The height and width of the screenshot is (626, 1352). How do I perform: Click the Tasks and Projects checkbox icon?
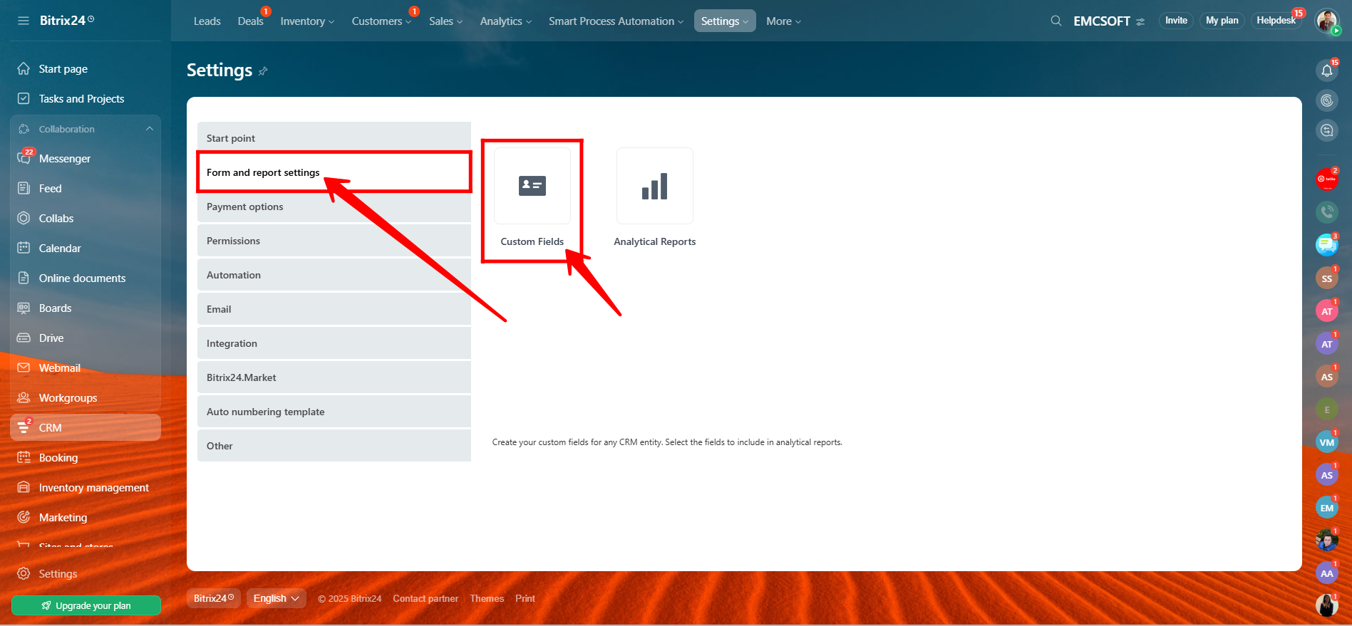pos(24,98)
